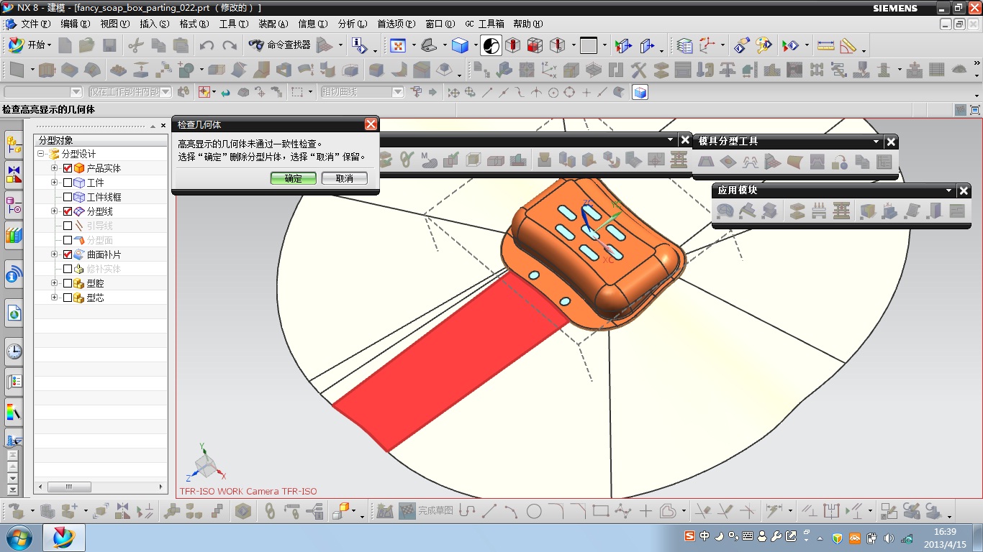Screen dimensions: 983x552
Task: Enable the 工件线框 checkbox
Action: 68,197
